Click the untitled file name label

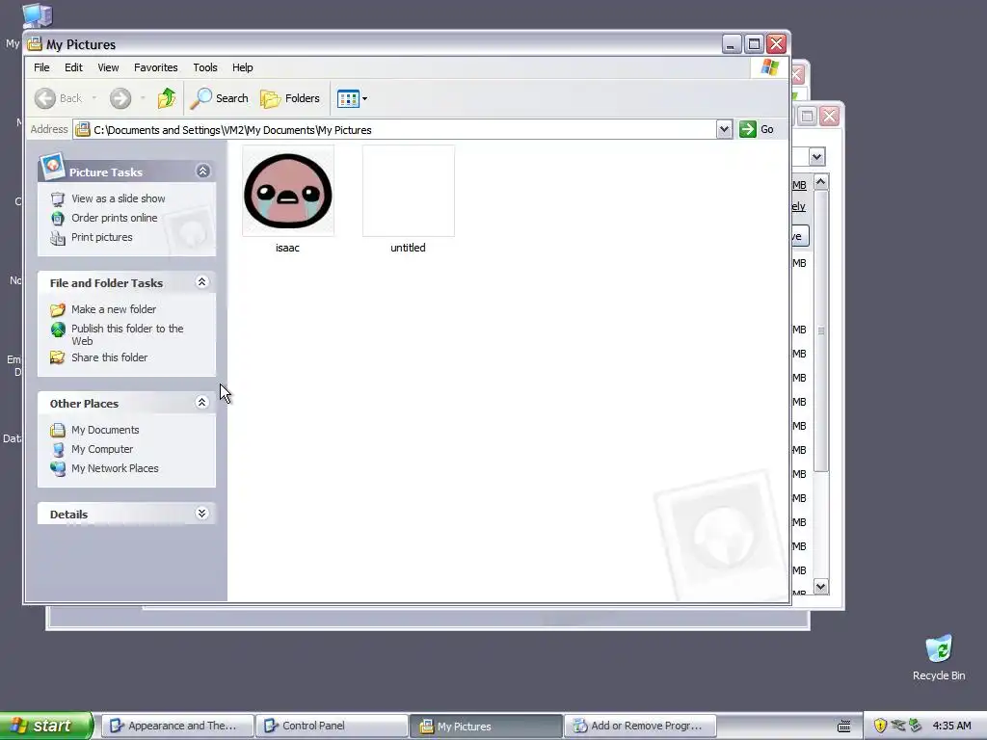(408, 248)
